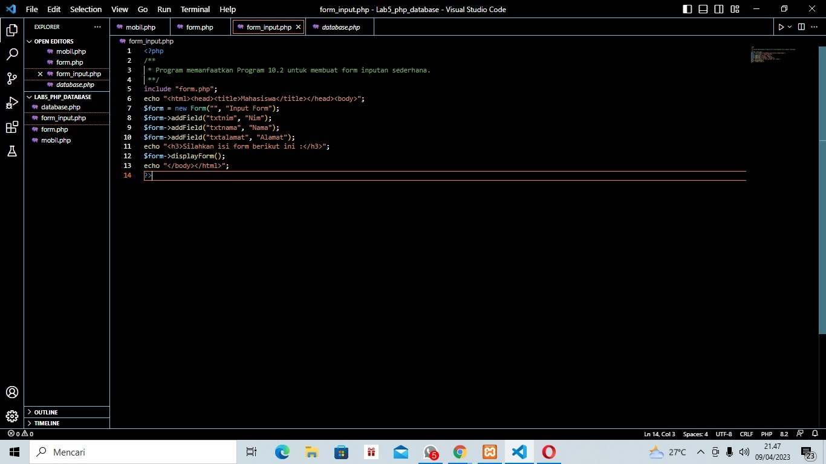Collapse the OPEN EDITORS section
This screenshot has width=826, height=464.
click(29, 41)
